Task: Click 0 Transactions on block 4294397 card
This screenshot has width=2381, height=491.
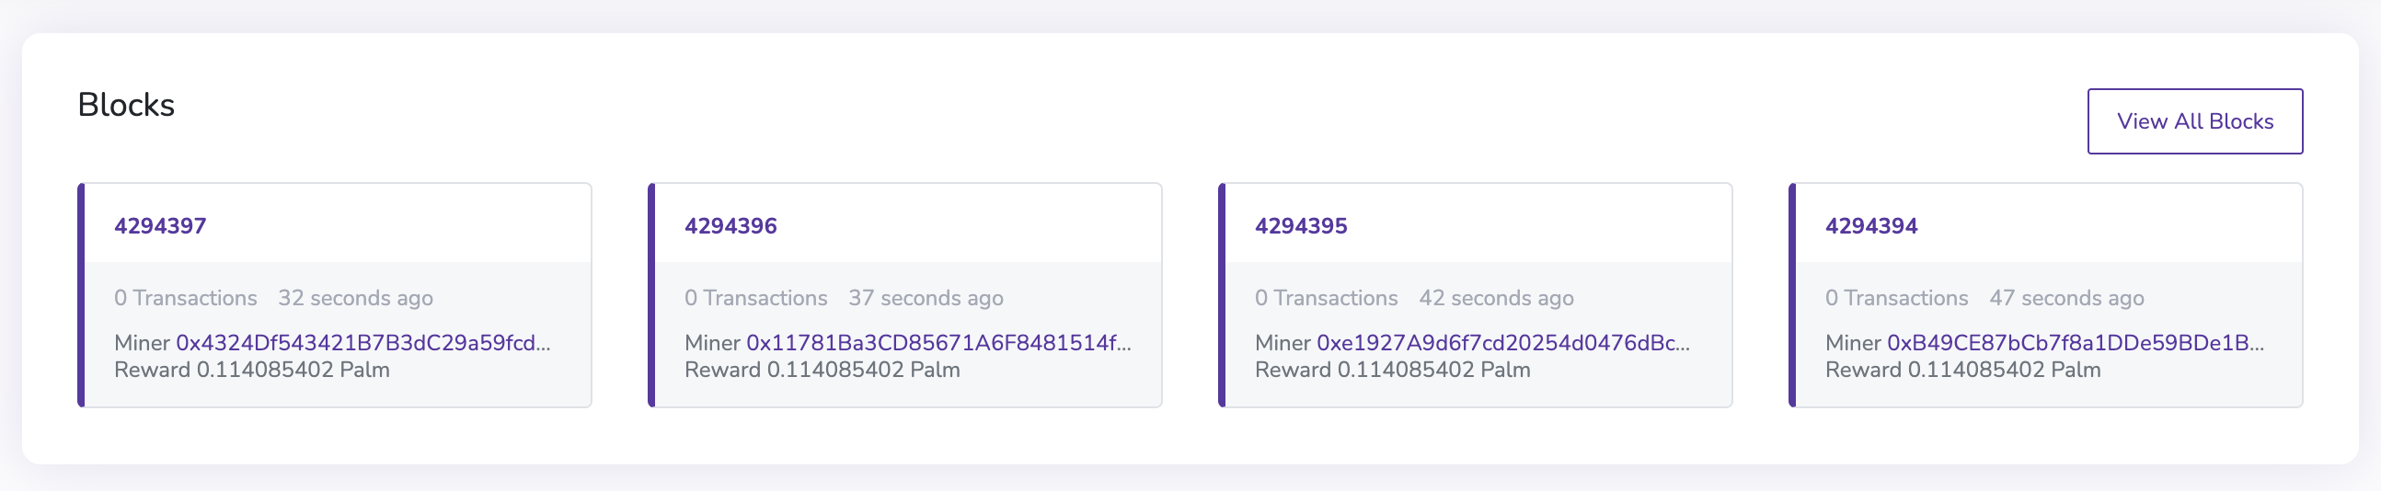Action: point(186,298)
